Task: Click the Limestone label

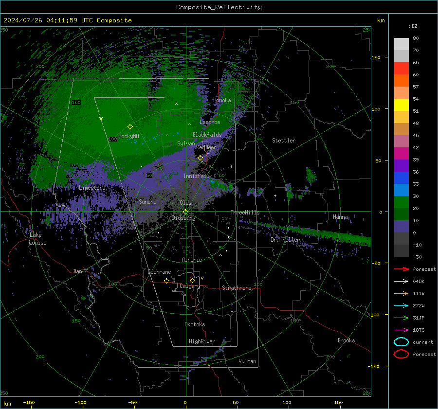Action: coord(92,188)
